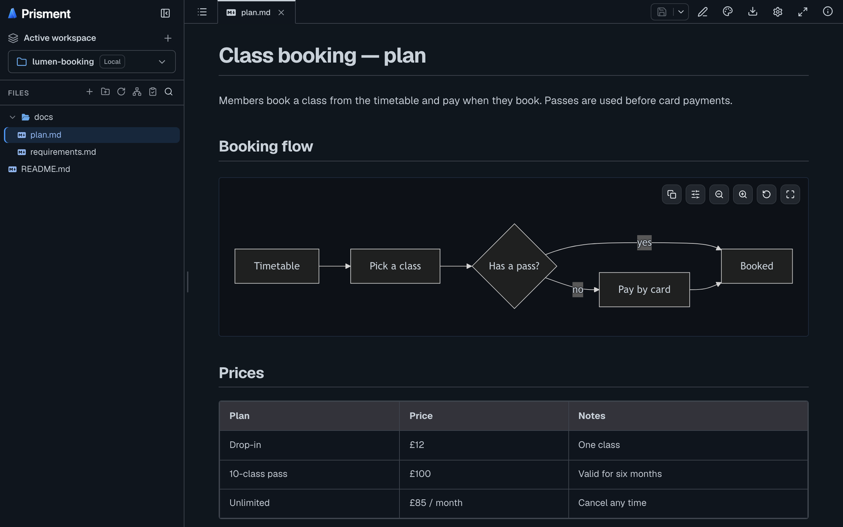843x527 pixels.
Task: Click the "Pick a class" node
Action: pos(395,266)
